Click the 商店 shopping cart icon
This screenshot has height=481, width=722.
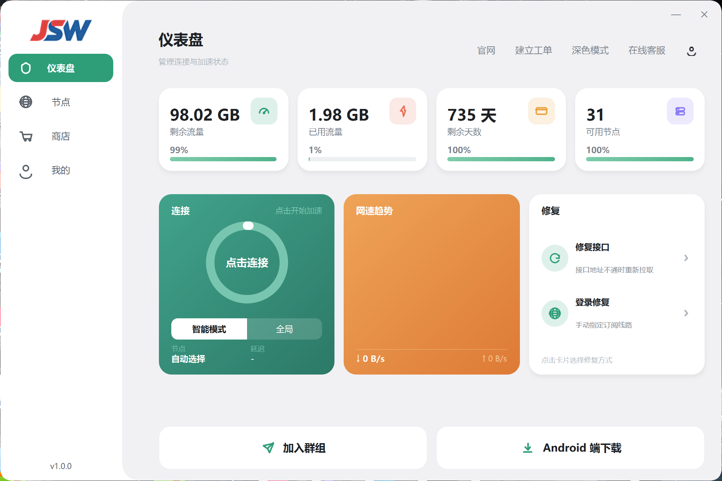tap(26, 136)
